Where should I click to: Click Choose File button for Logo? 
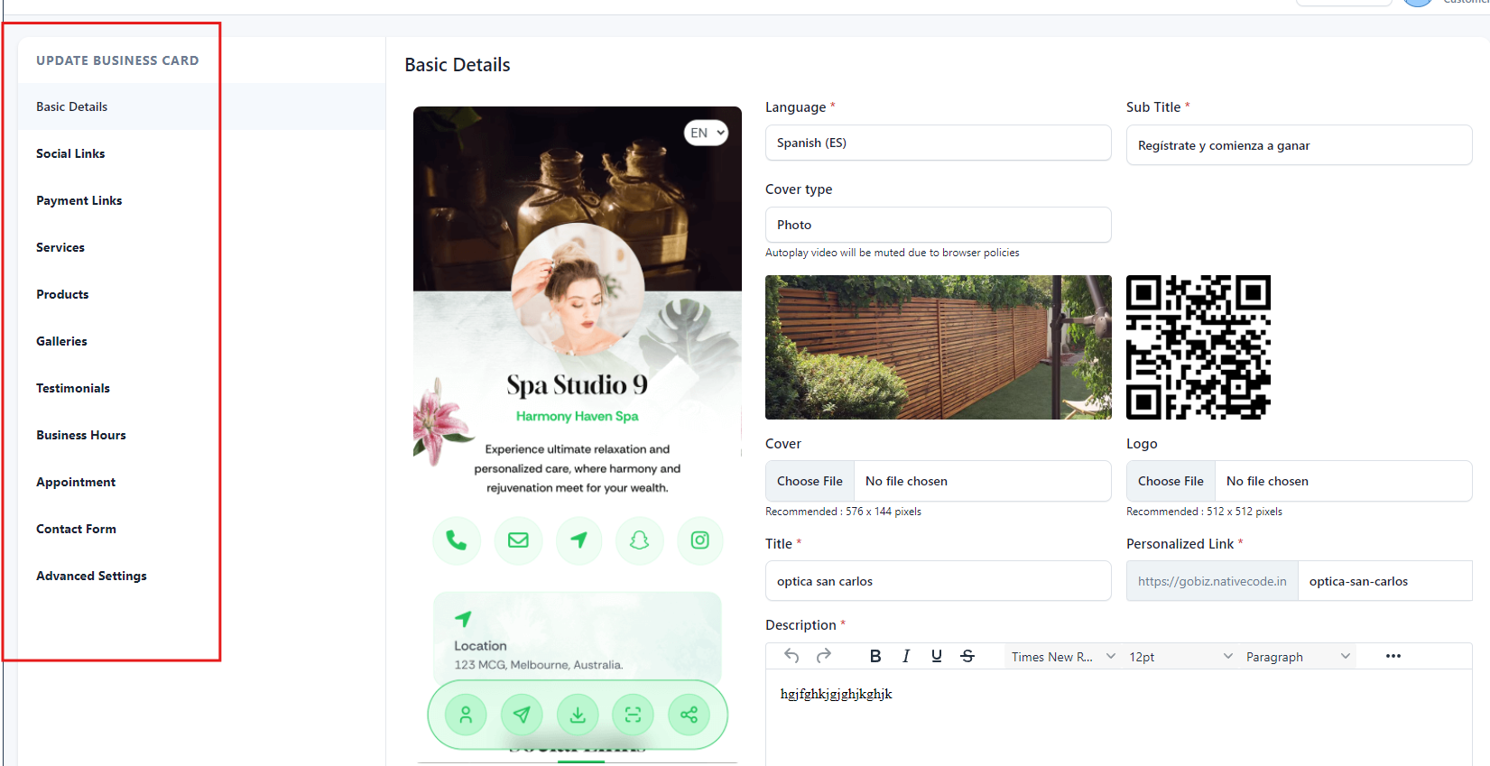click(1171, 481)
